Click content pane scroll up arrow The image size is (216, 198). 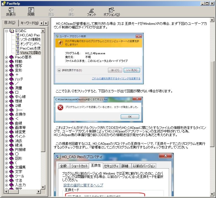pos(212,20)
